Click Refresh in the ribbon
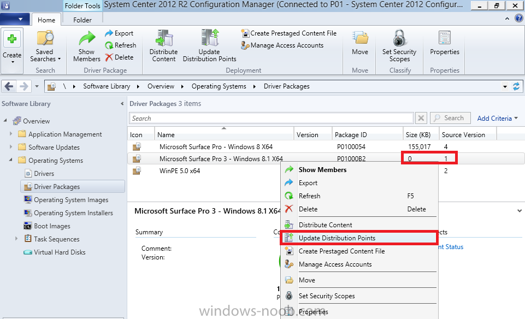Viewport: 525px width, 319px height. [x=121, y=45]
